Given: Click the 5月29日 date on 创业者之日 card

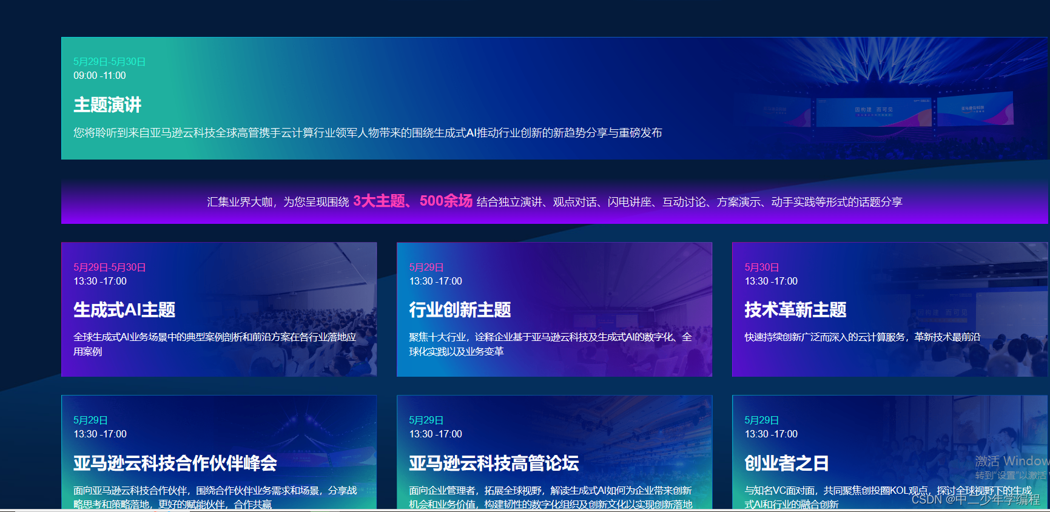Looking at the screenshot, I should coord(761,420).
